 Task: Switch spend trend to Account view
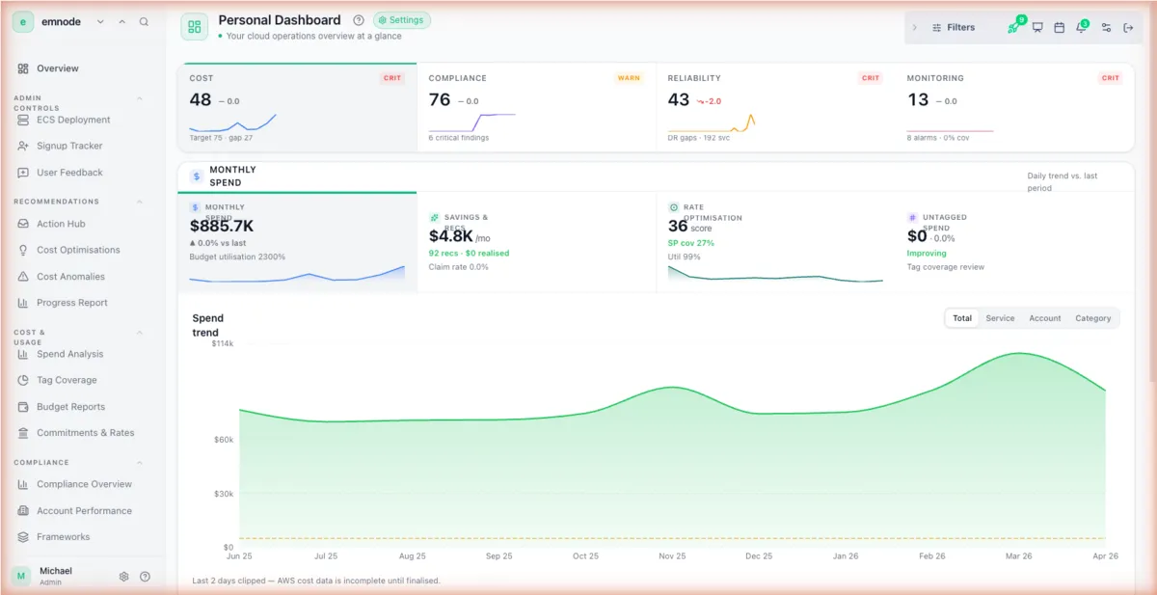(1044, 318)
